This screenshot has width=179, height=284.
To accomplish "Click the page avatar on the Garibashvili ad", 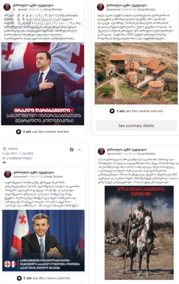I will click(x=7, y=7).
